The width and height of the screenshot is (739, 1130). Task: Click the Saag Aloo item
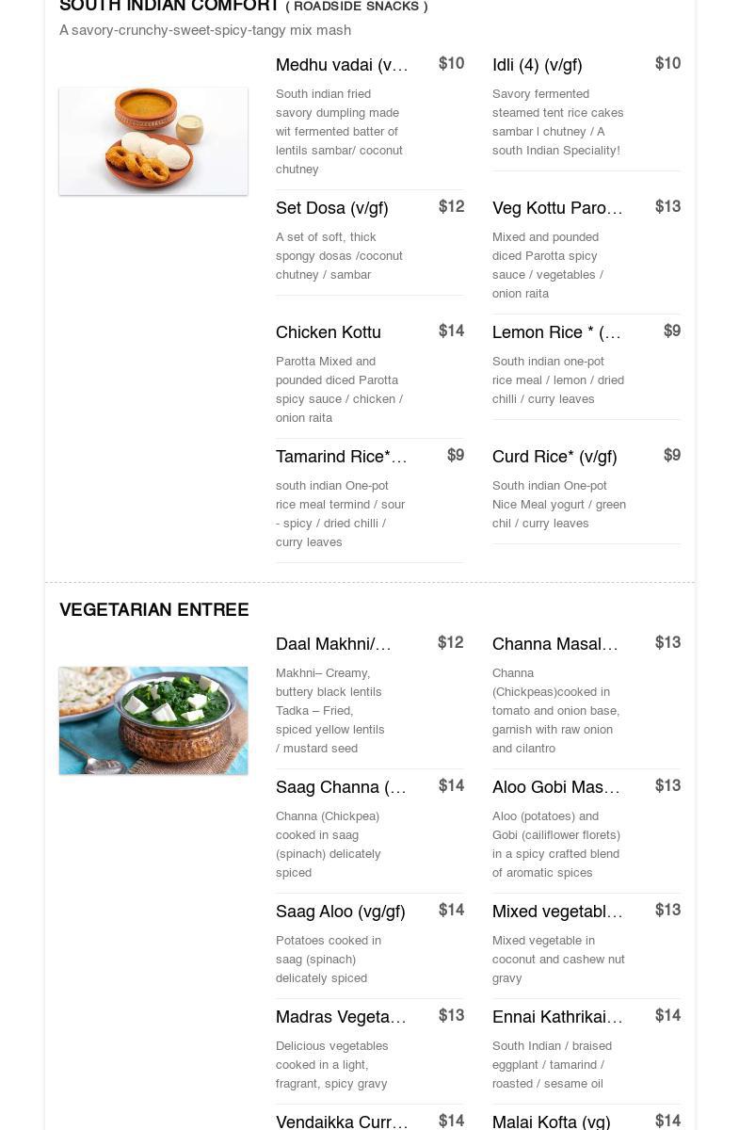click(340, 912)
